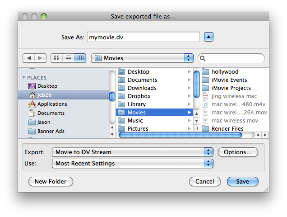Select the Downloads folder in the column

(x=154, y=88)
